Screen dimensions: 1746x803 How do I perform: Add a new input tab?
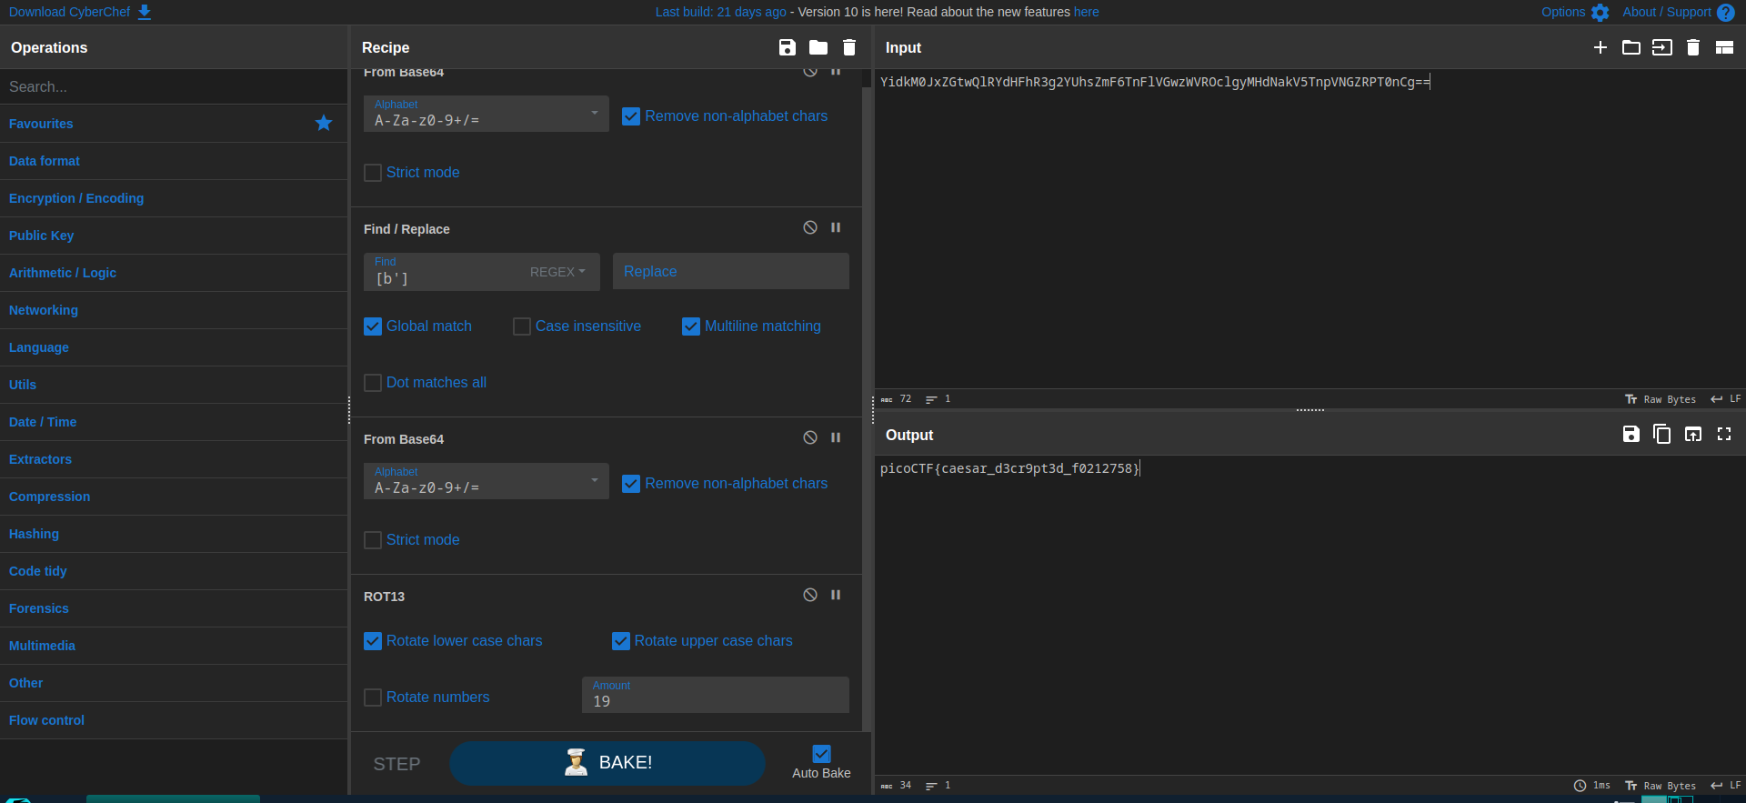point(1600,47)
